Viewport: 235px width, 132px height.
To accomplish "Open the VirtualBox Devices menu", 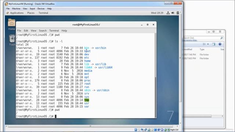I will [x=41, y=9].
